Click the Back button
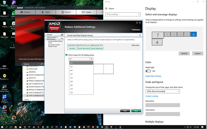Viewport: 207px width, 129px height. click(x=125, y=111)
